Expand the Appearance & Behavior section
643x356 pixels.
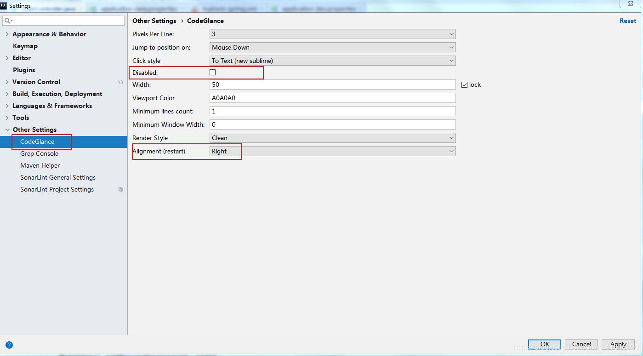pyautogui.click(x=7, y=34)
